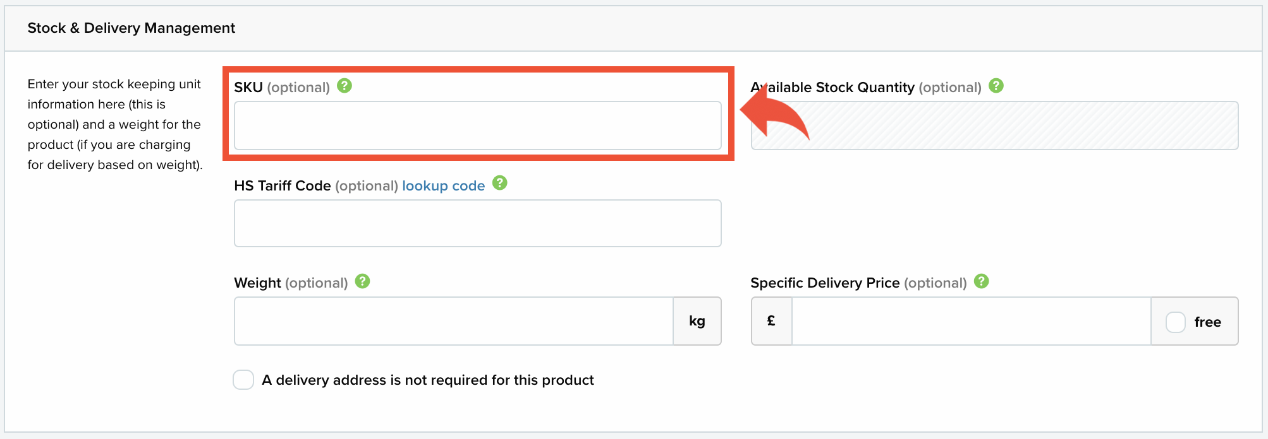This screenshot has height=439, width=1268.
Task: Click the Stock & Delivery Management header
Action: coord(131,28)
